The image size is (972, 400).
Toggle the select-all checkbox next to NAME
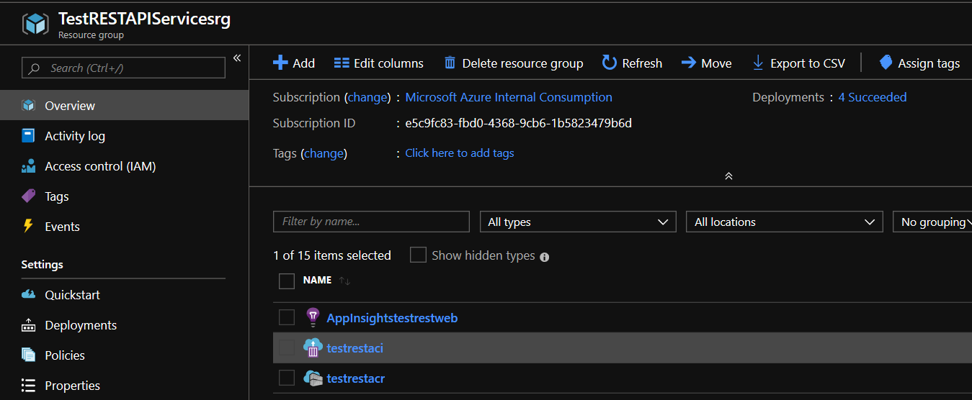tap(287, 281)
